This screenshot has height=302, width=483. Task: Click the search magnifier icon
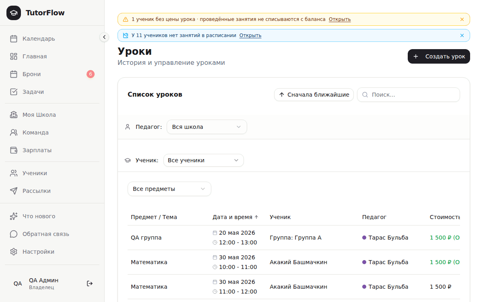(365, 95)
